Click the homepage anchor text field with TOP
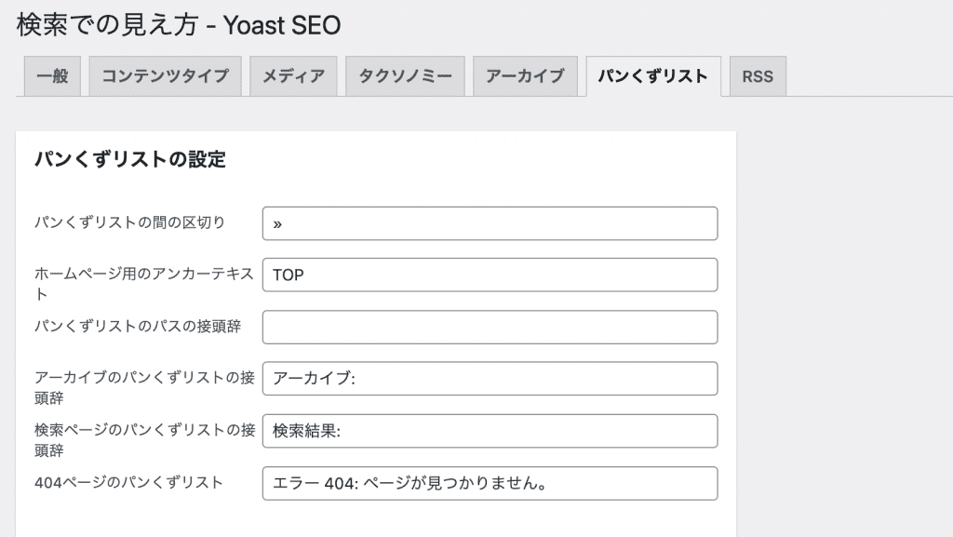 click(x=490, y=275)
